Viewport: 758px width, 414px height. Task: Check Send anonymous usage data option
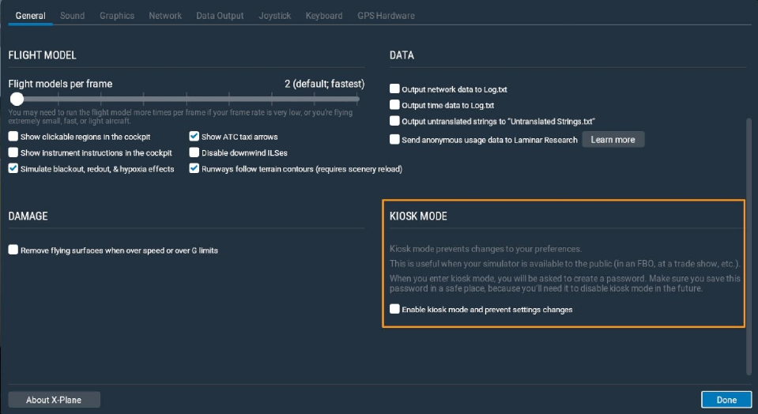point(394,140)
